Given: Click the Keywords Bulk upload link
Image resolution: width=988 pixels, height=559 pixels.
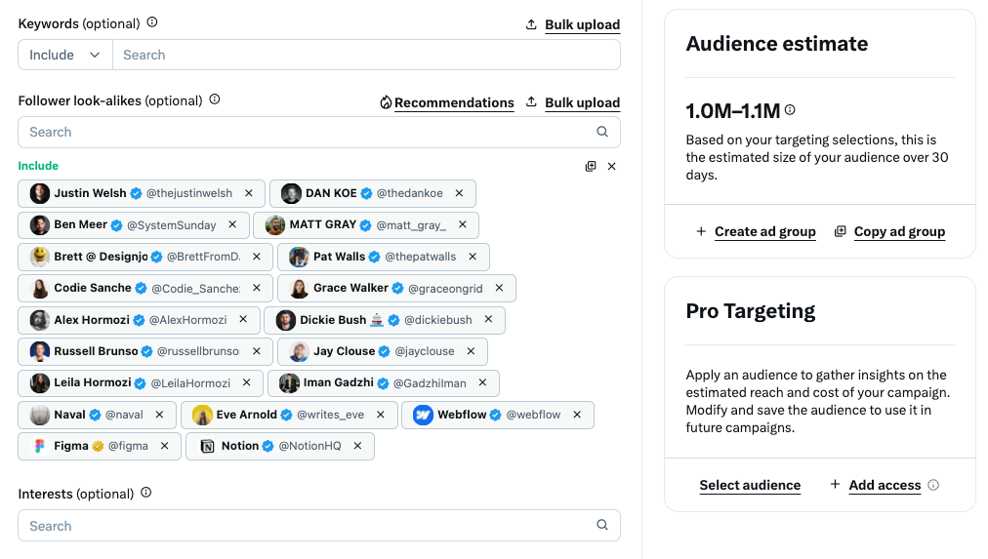Looking at the screenshot, I should click(x=582, y=24).
